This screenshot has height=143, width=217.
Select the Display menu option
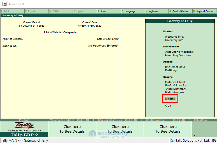[170, 99]
